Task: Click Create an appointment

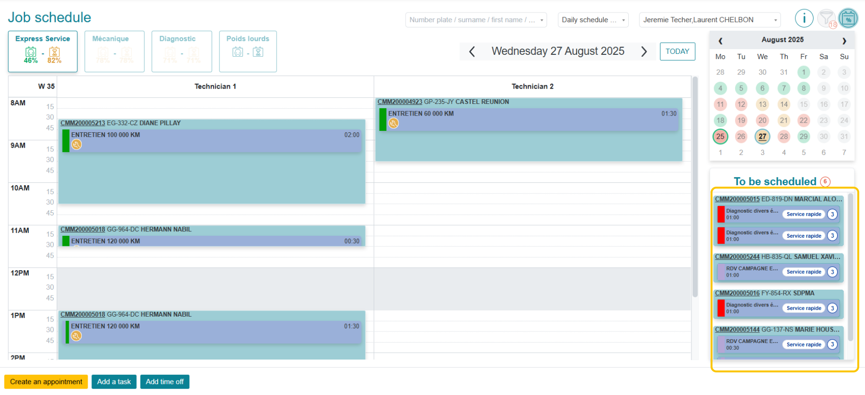Action: [x=46, y=382]
